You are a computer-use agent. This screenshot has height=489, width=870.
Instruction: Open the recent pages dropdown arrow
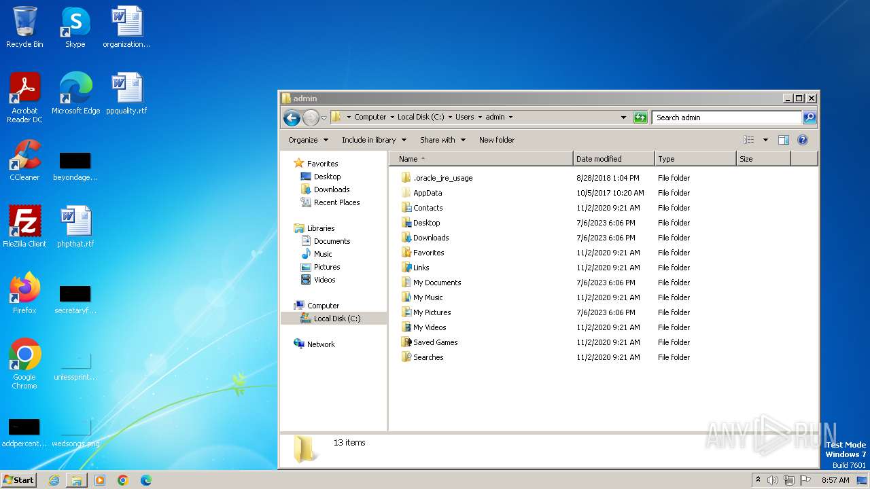324,117
